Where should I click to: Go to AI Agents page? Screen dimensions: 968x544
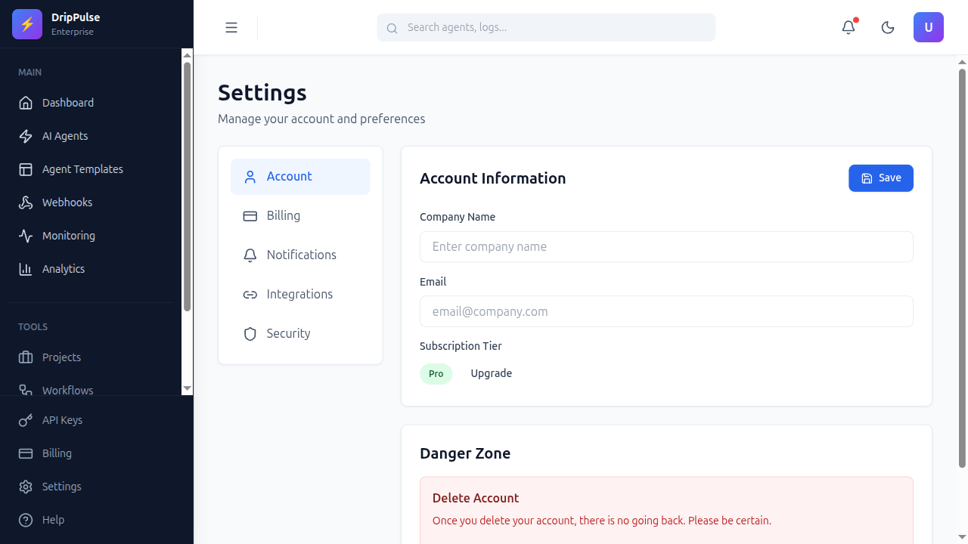click(91, 136)
